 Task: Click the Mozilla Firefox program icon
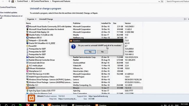pos(27,35)
